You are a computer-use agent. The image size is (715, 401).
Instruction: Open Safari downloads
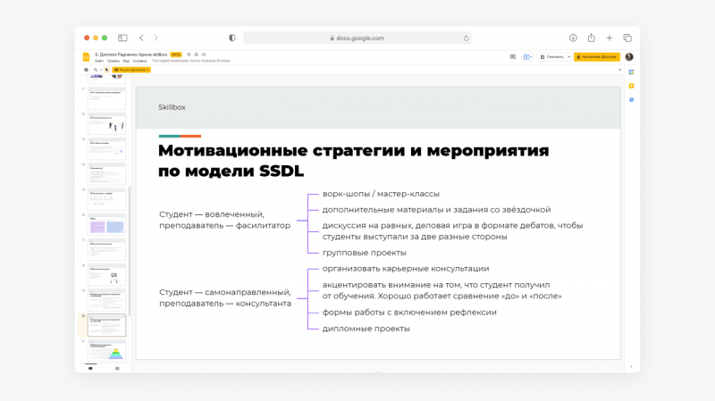tap(573, 38)
